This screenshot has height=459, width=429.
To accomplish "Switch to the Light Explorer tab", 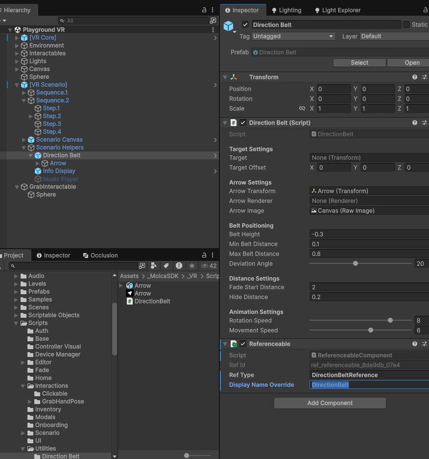I will tap(338, 10).
